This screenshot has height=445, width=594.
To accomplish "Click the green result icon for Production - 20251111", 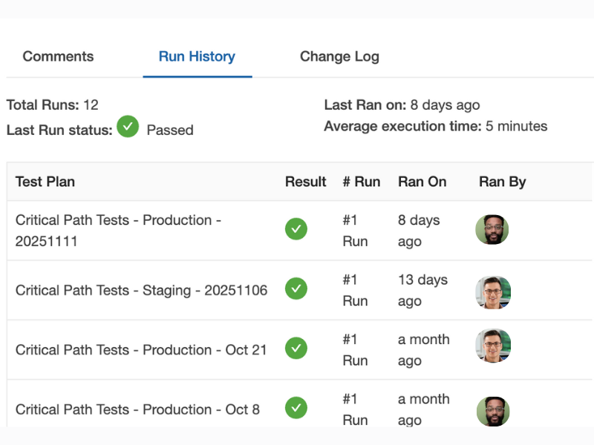I will pyautogui.click(x=296, y=229).
